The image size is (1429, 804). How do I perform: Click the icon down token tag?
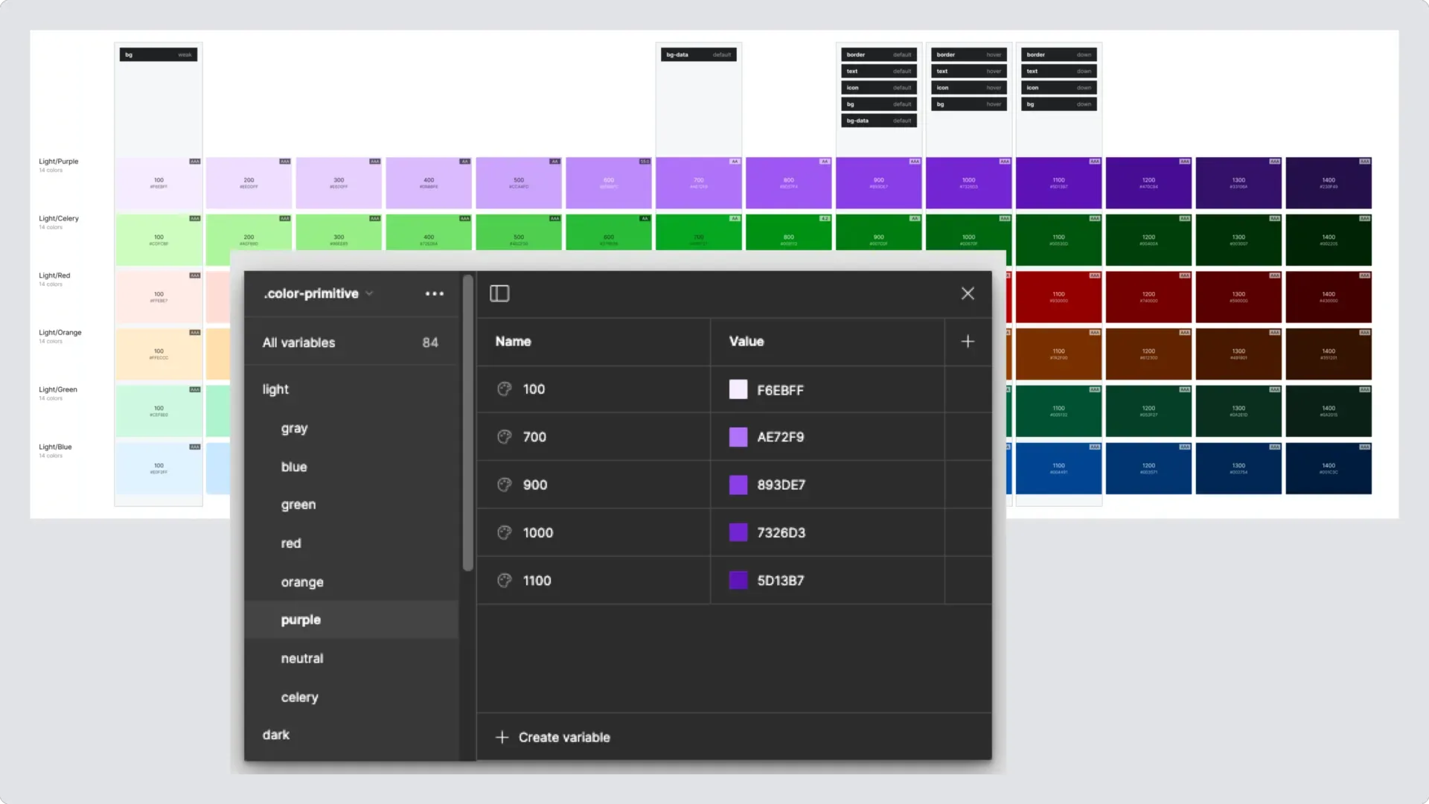click(x=1058, y=88)
